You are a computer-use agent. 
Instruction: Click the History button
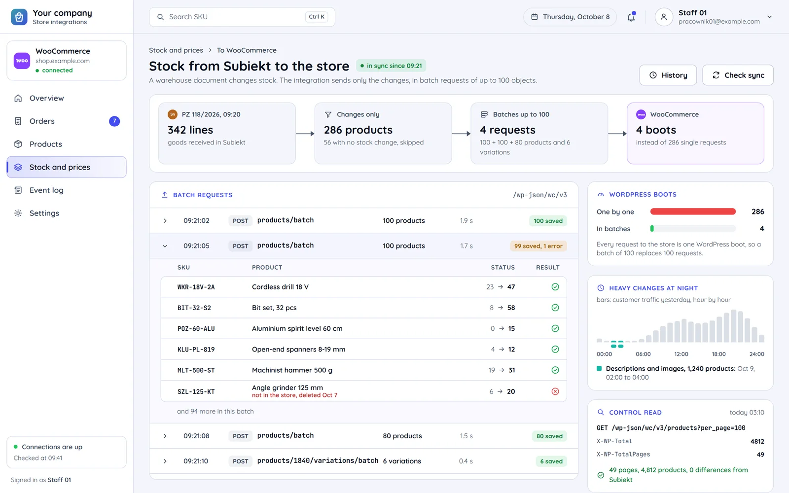pyautogui.click(x=668, y=75)
